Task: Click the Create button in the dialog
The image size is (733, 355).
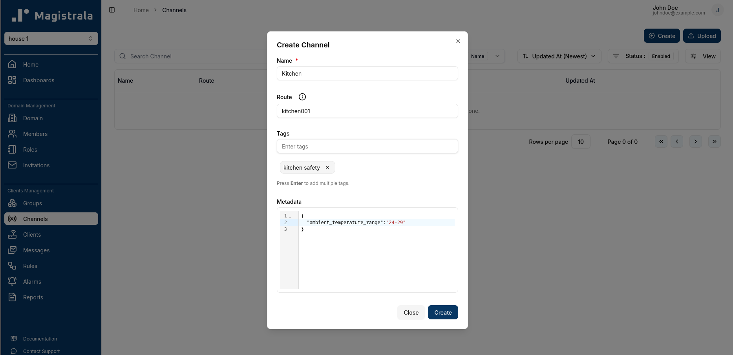Action: point(443,312)
